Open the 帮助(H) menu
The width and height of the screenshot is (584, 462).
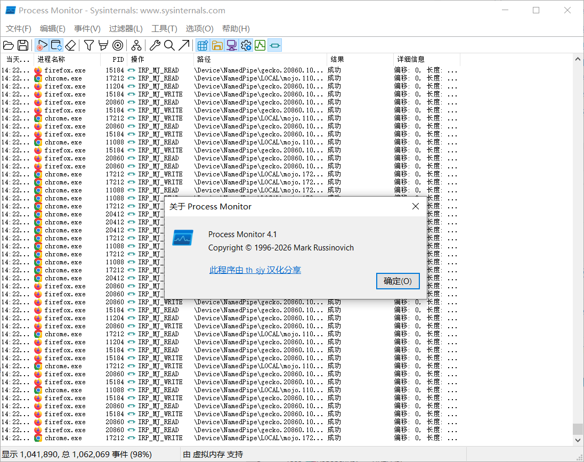point(236,29)
